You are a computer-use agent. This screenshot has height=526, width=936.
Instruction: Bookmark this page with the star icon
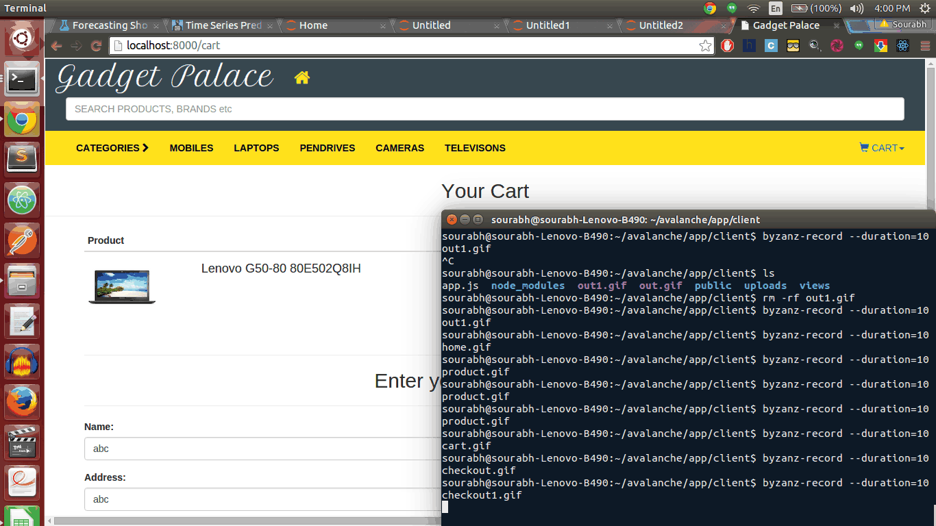pos(705,46)
